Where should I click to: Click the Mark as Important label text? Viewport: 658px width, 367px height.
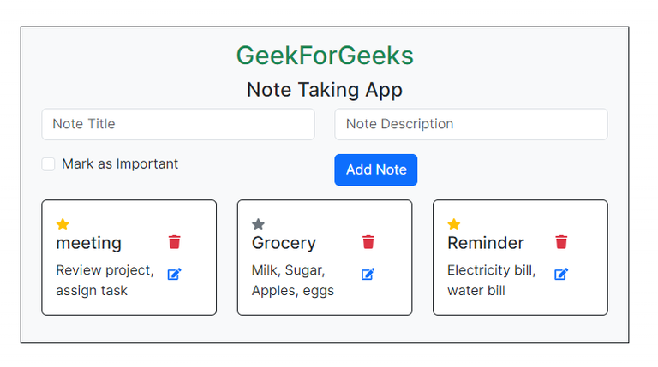(120, 164)
